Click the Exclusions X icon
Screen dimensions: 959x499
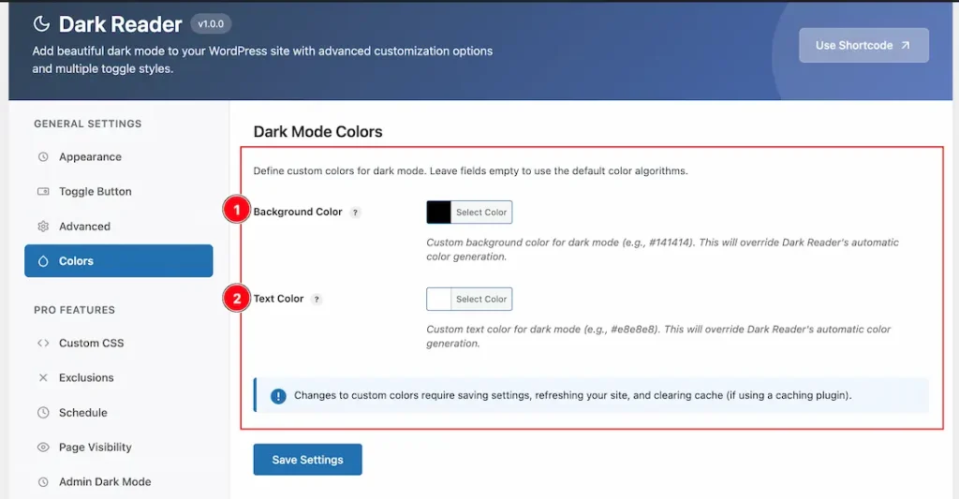43,378
